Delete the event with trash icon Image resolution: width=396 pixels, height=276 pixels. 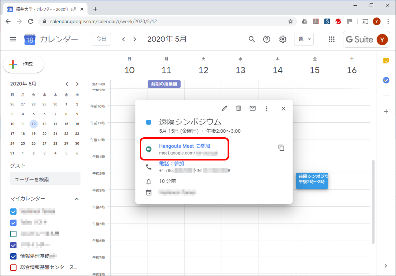click(x=238, y=108)
